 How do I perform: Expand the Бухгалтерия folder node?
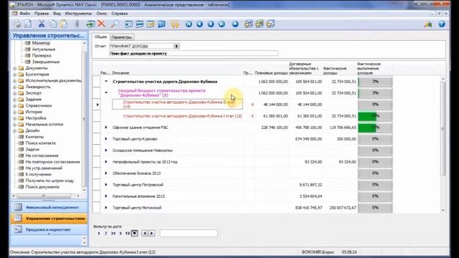tap(14, 75)
